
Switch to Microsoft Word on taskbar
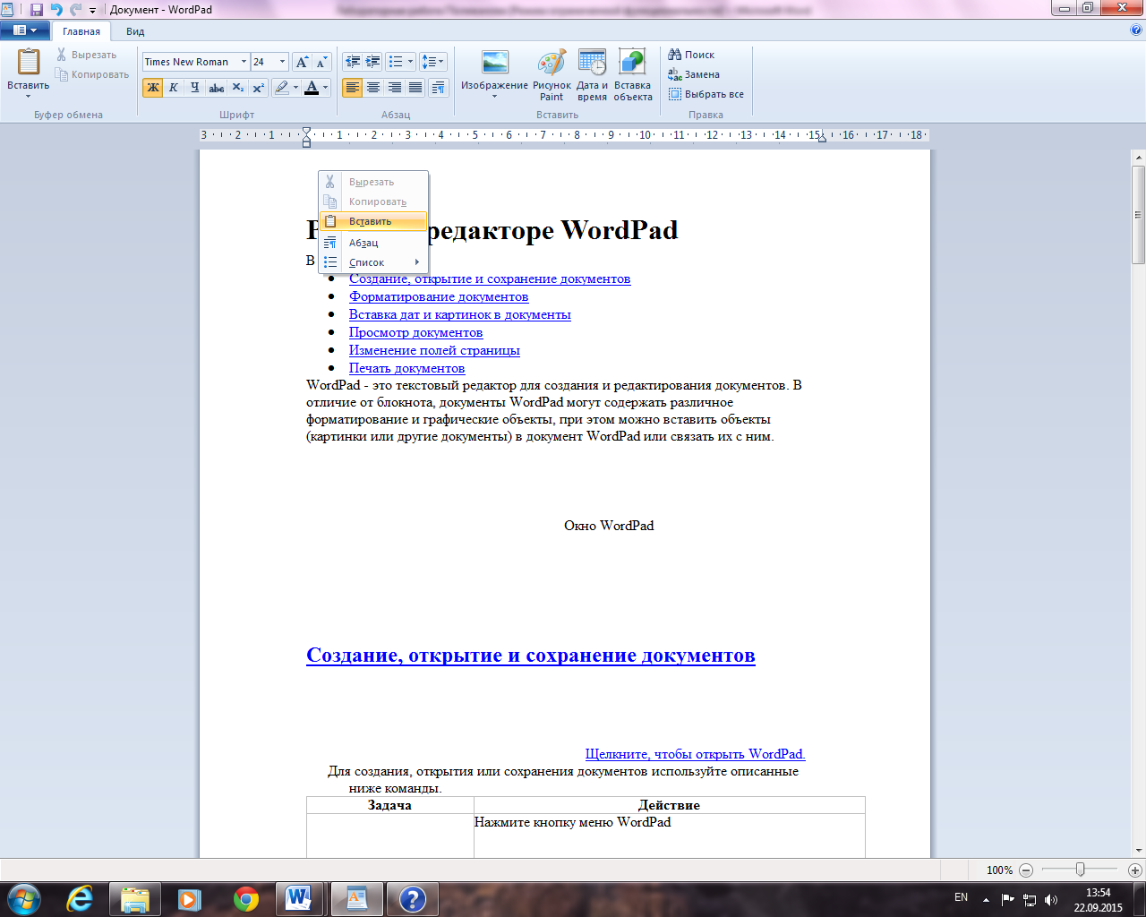tap(300, 899)
